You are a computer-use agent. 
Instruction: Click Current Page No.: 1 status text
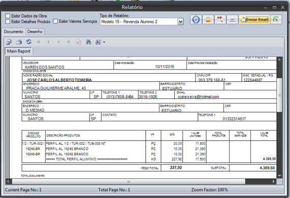coord(23,190)
